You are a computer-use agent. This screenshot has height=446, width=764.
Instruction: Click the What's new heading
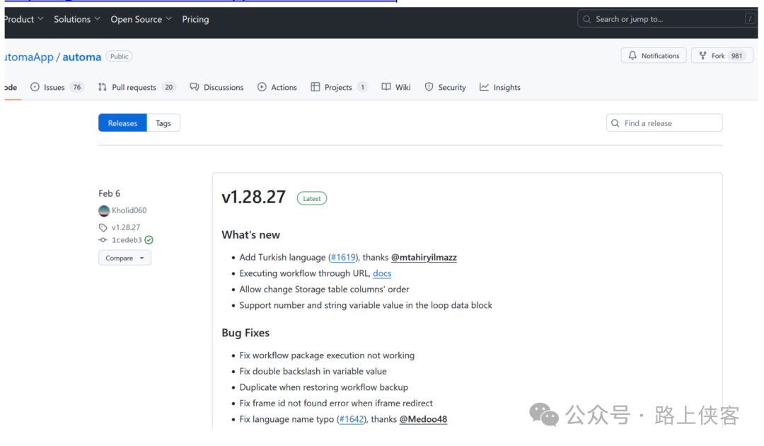[x=251, y=235]
